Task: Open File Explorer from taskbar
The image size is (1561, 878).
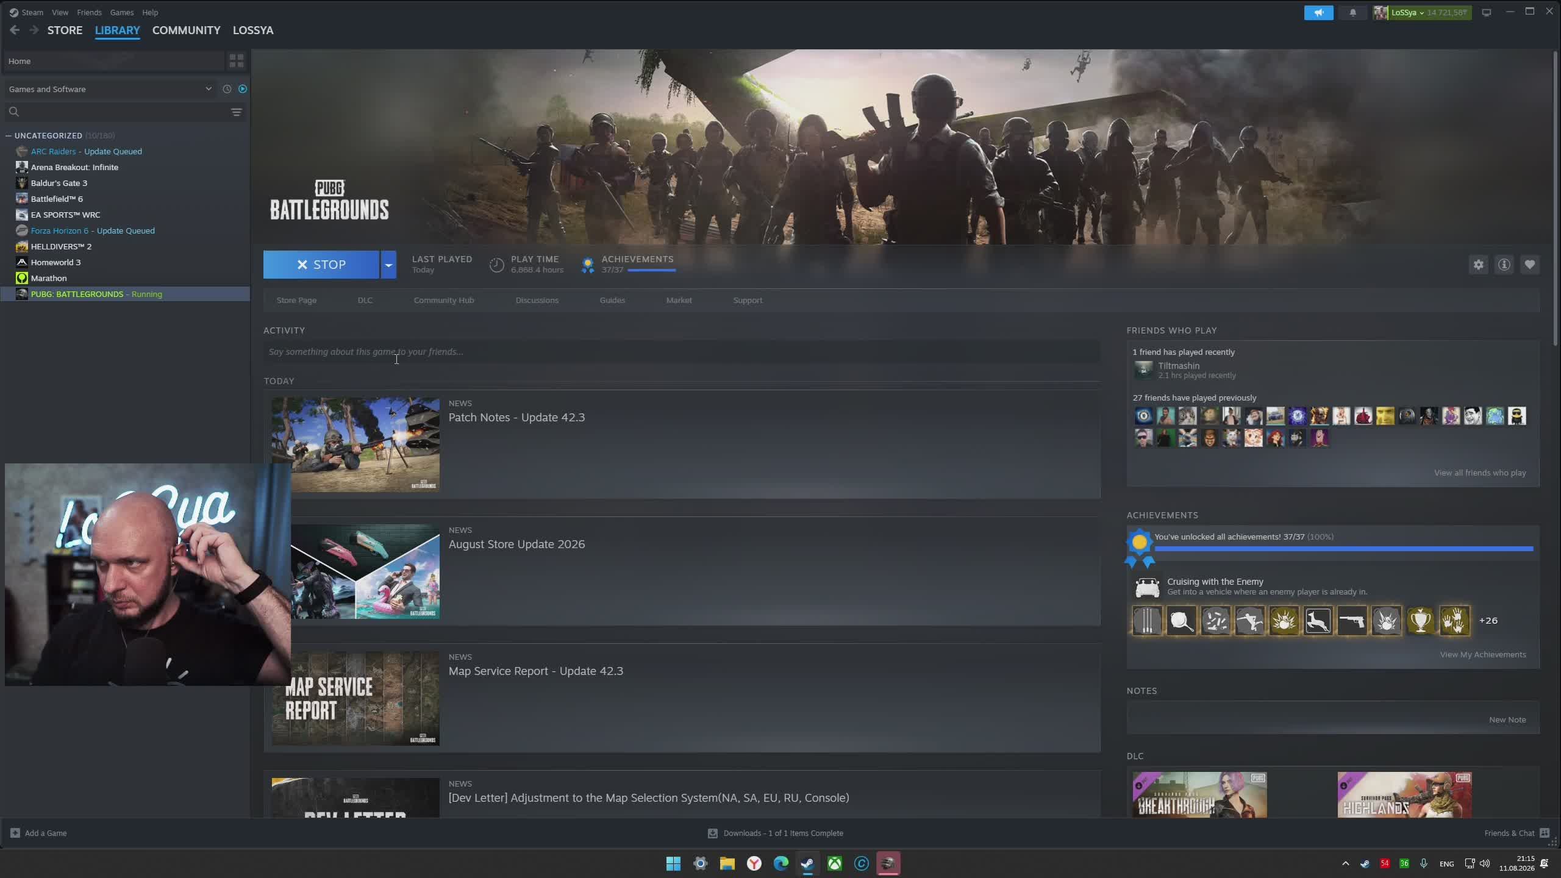Action: click(727, 863)
